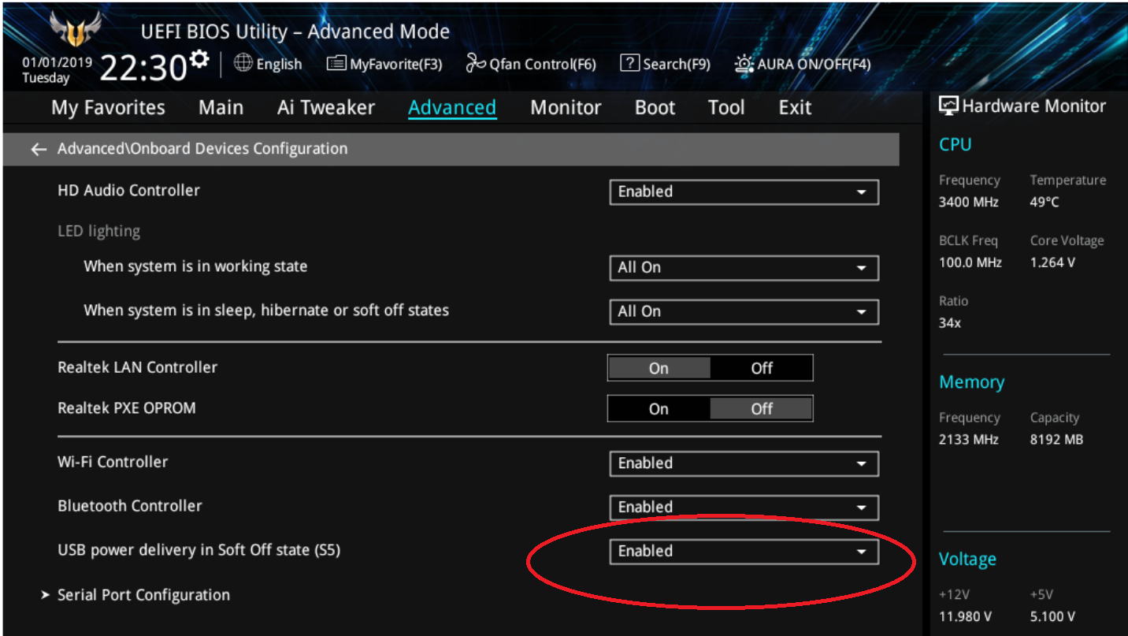Expand Serial Port Configuration submenu
The width and height of the screenshot is (1128, 636).
143,595
